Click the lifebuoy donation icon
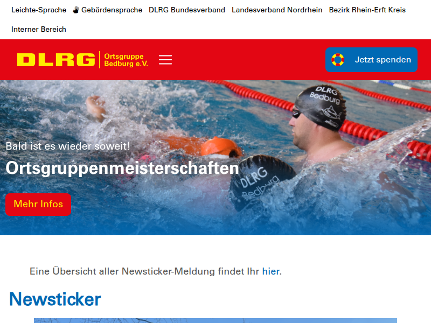The width and height of the screenshot is (431, 323). pyautogui.click(x=338, y=60)
